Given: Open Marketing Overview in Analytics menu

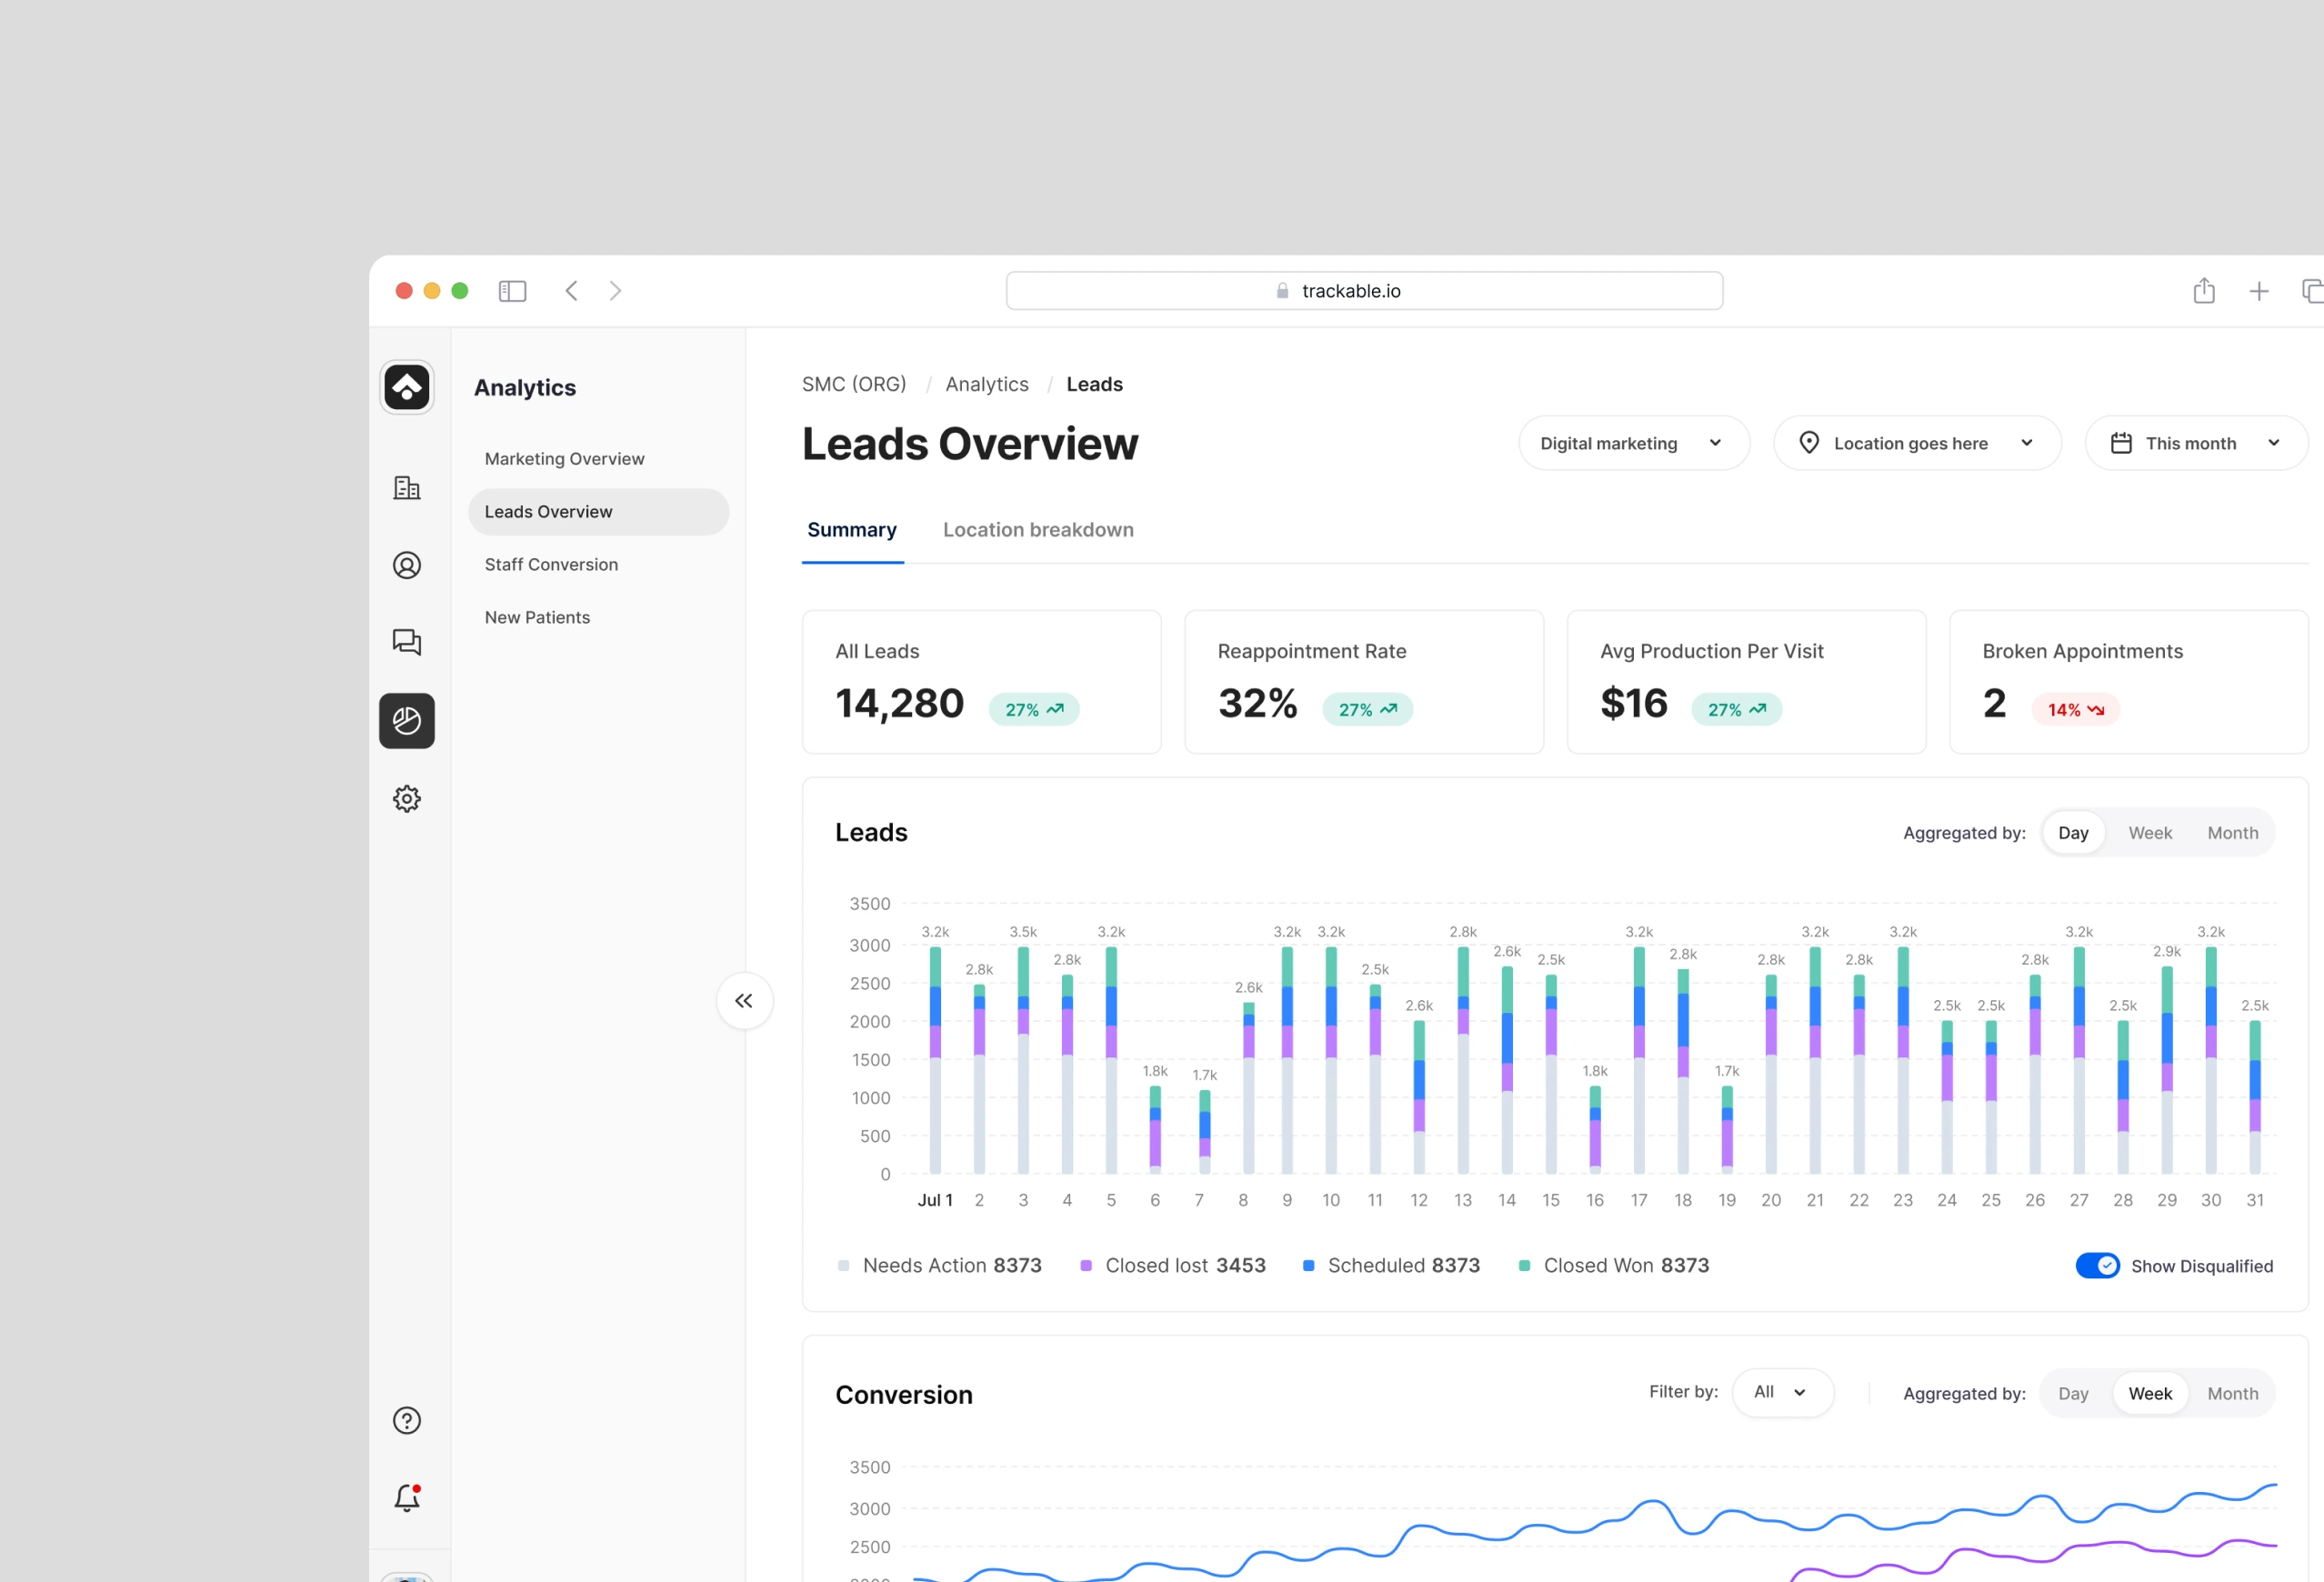Looking at the screenshot, I should (564, 459).
